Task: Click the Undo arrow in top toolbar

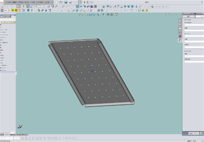Action: pyautogui.click(x=75, y=2)
